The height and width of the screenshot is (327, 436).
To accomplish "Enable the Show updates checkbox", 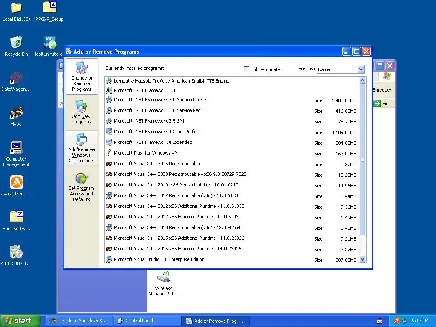I will pyautogui.click(x=247, y=69).
